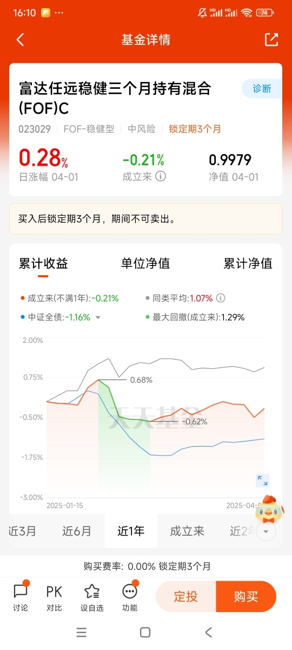Open 功能 more functions icon
The height and width of the screenshot is (650, 292).
click(130, 597)
